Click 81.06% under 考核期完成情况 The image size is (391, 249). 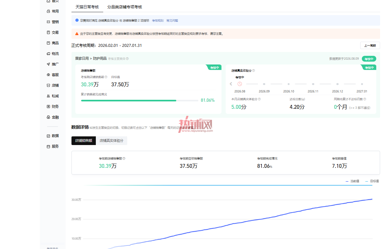click(x=265, y=166)
